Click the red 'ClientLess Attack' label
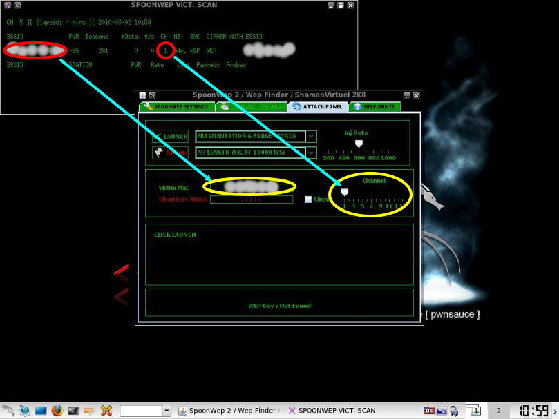The width and height of the screenshot is (559, 419). 183,199
